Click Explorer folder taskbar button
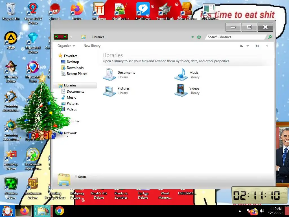This screenshot has width=289, height=217. [x=42, y=211]
